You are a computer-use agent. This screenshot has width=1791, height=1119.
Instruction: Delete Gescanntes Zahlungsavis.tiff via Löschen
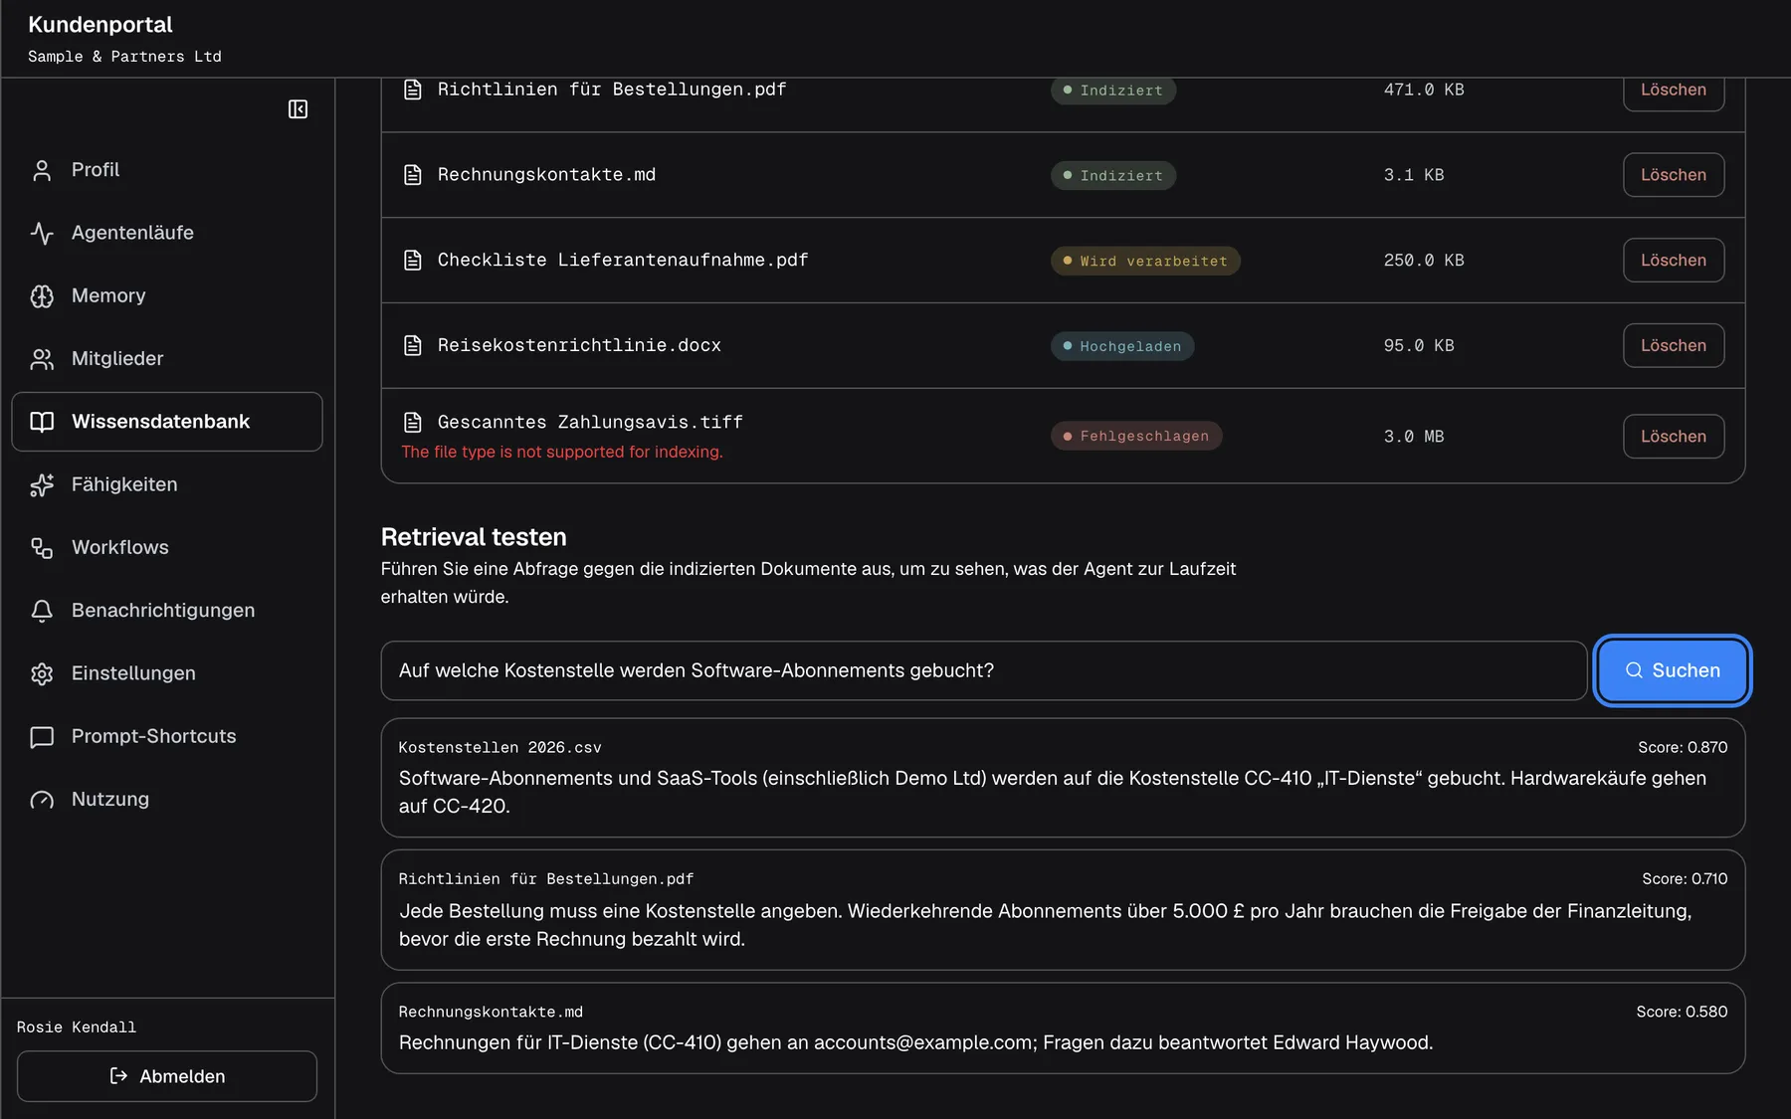coord(1674,437)
